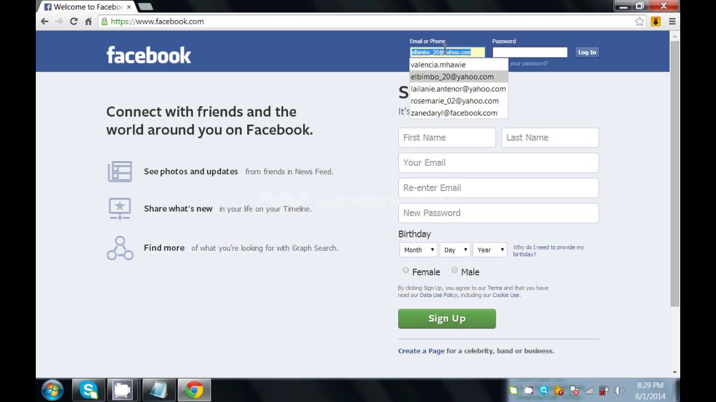716x402 pixels.
Task: Click the Timeline share icon
Action: pyautogui.click(x=120, y=208)
